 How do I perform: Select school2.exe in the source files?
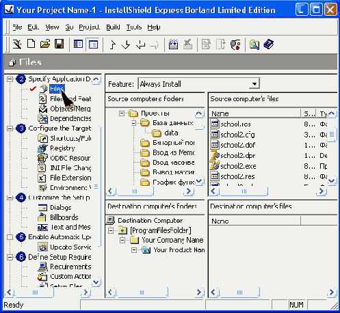coord(238,166)
